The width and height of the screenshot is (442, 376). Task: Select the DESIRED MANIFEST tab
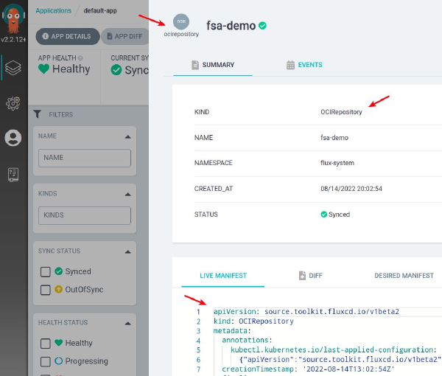pos(404,276)
